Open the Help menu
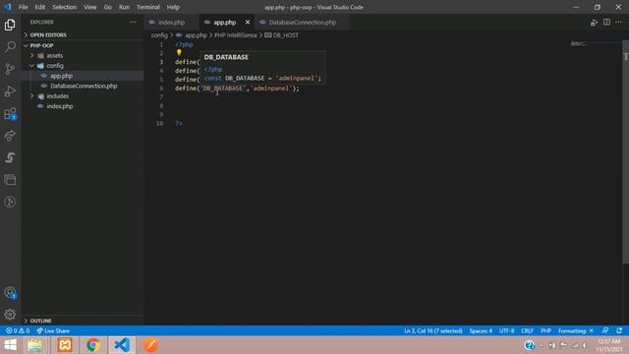This screenshot has height=354, width=629. point(173,7)
